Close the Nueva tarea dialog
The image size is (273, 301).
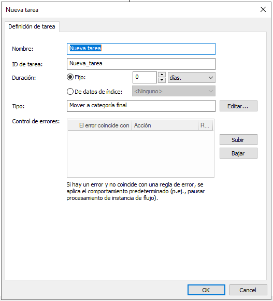click(x=263, y=9)
